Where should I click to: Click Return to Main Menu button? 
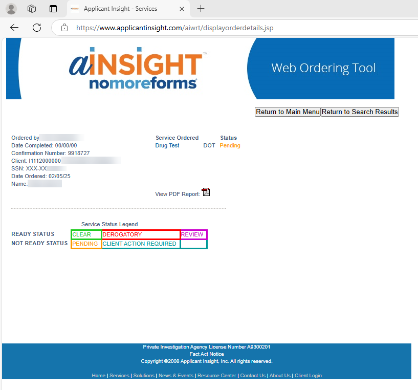click(x=288, y=112)
